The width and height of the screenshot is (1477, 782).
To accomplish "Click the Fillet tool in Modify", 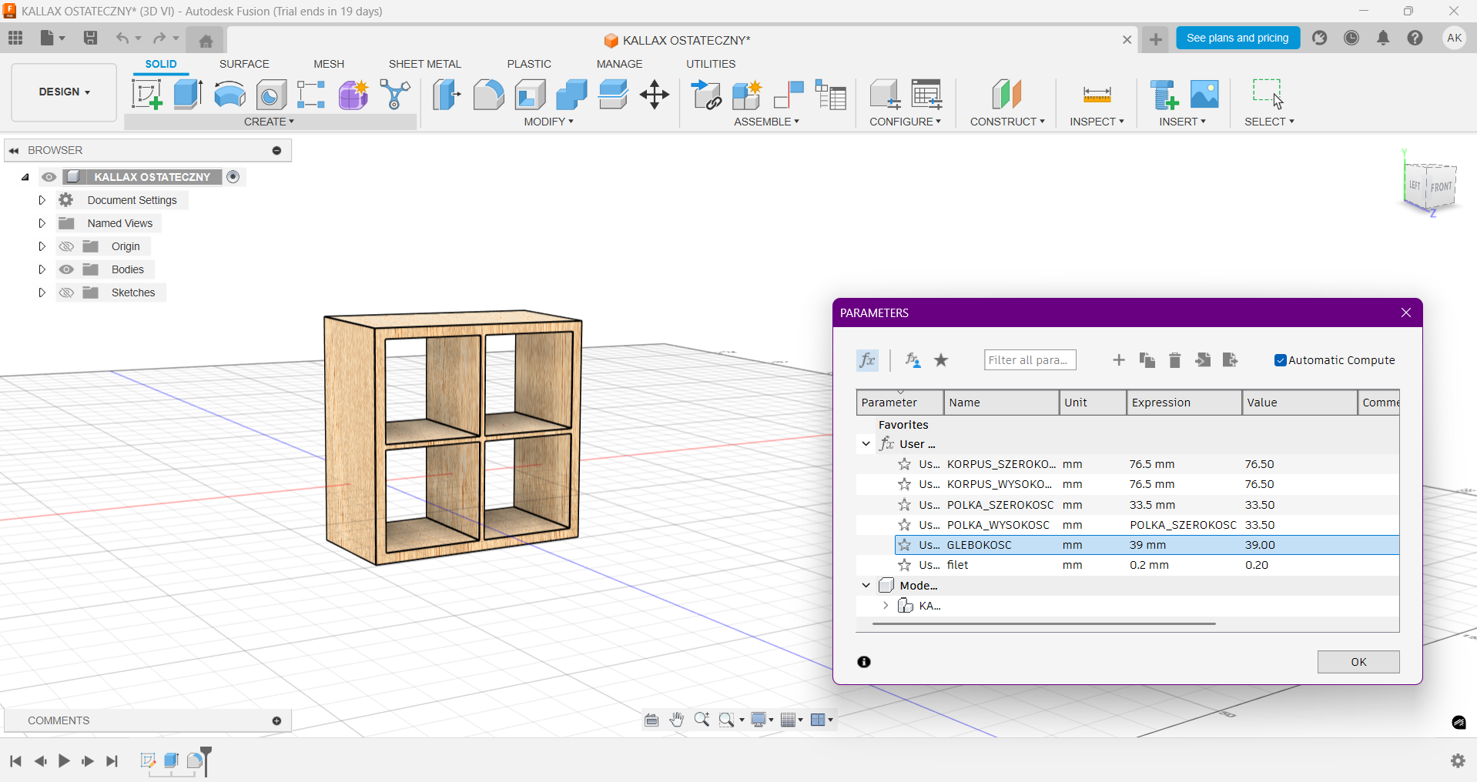I will point(488,95).
